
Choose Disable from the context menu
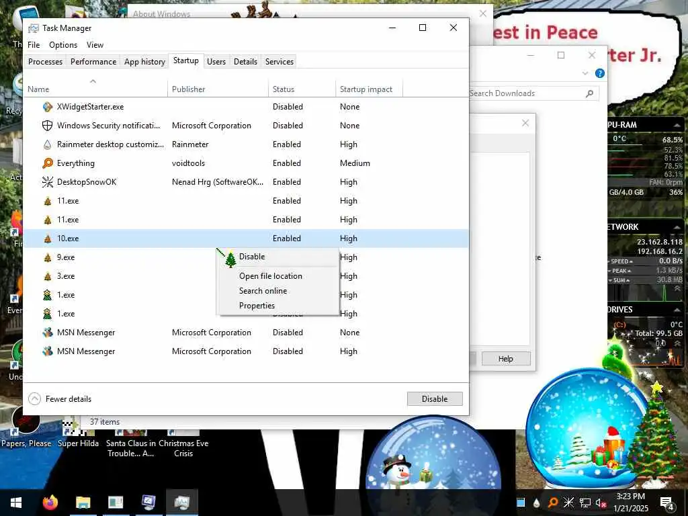pos(278,257)
